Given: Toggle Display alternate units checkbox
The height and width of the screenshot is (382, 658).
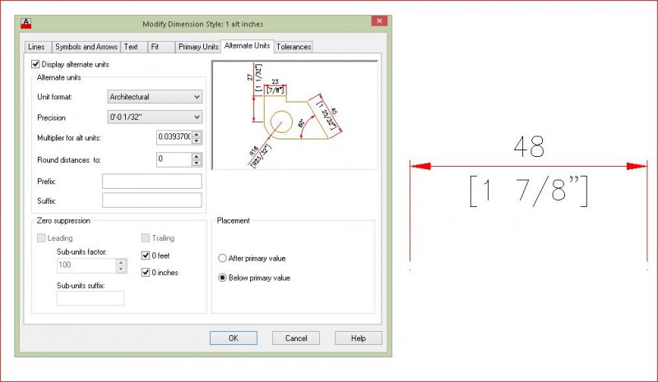Looking at the screenshot, I should pos(35,64).
